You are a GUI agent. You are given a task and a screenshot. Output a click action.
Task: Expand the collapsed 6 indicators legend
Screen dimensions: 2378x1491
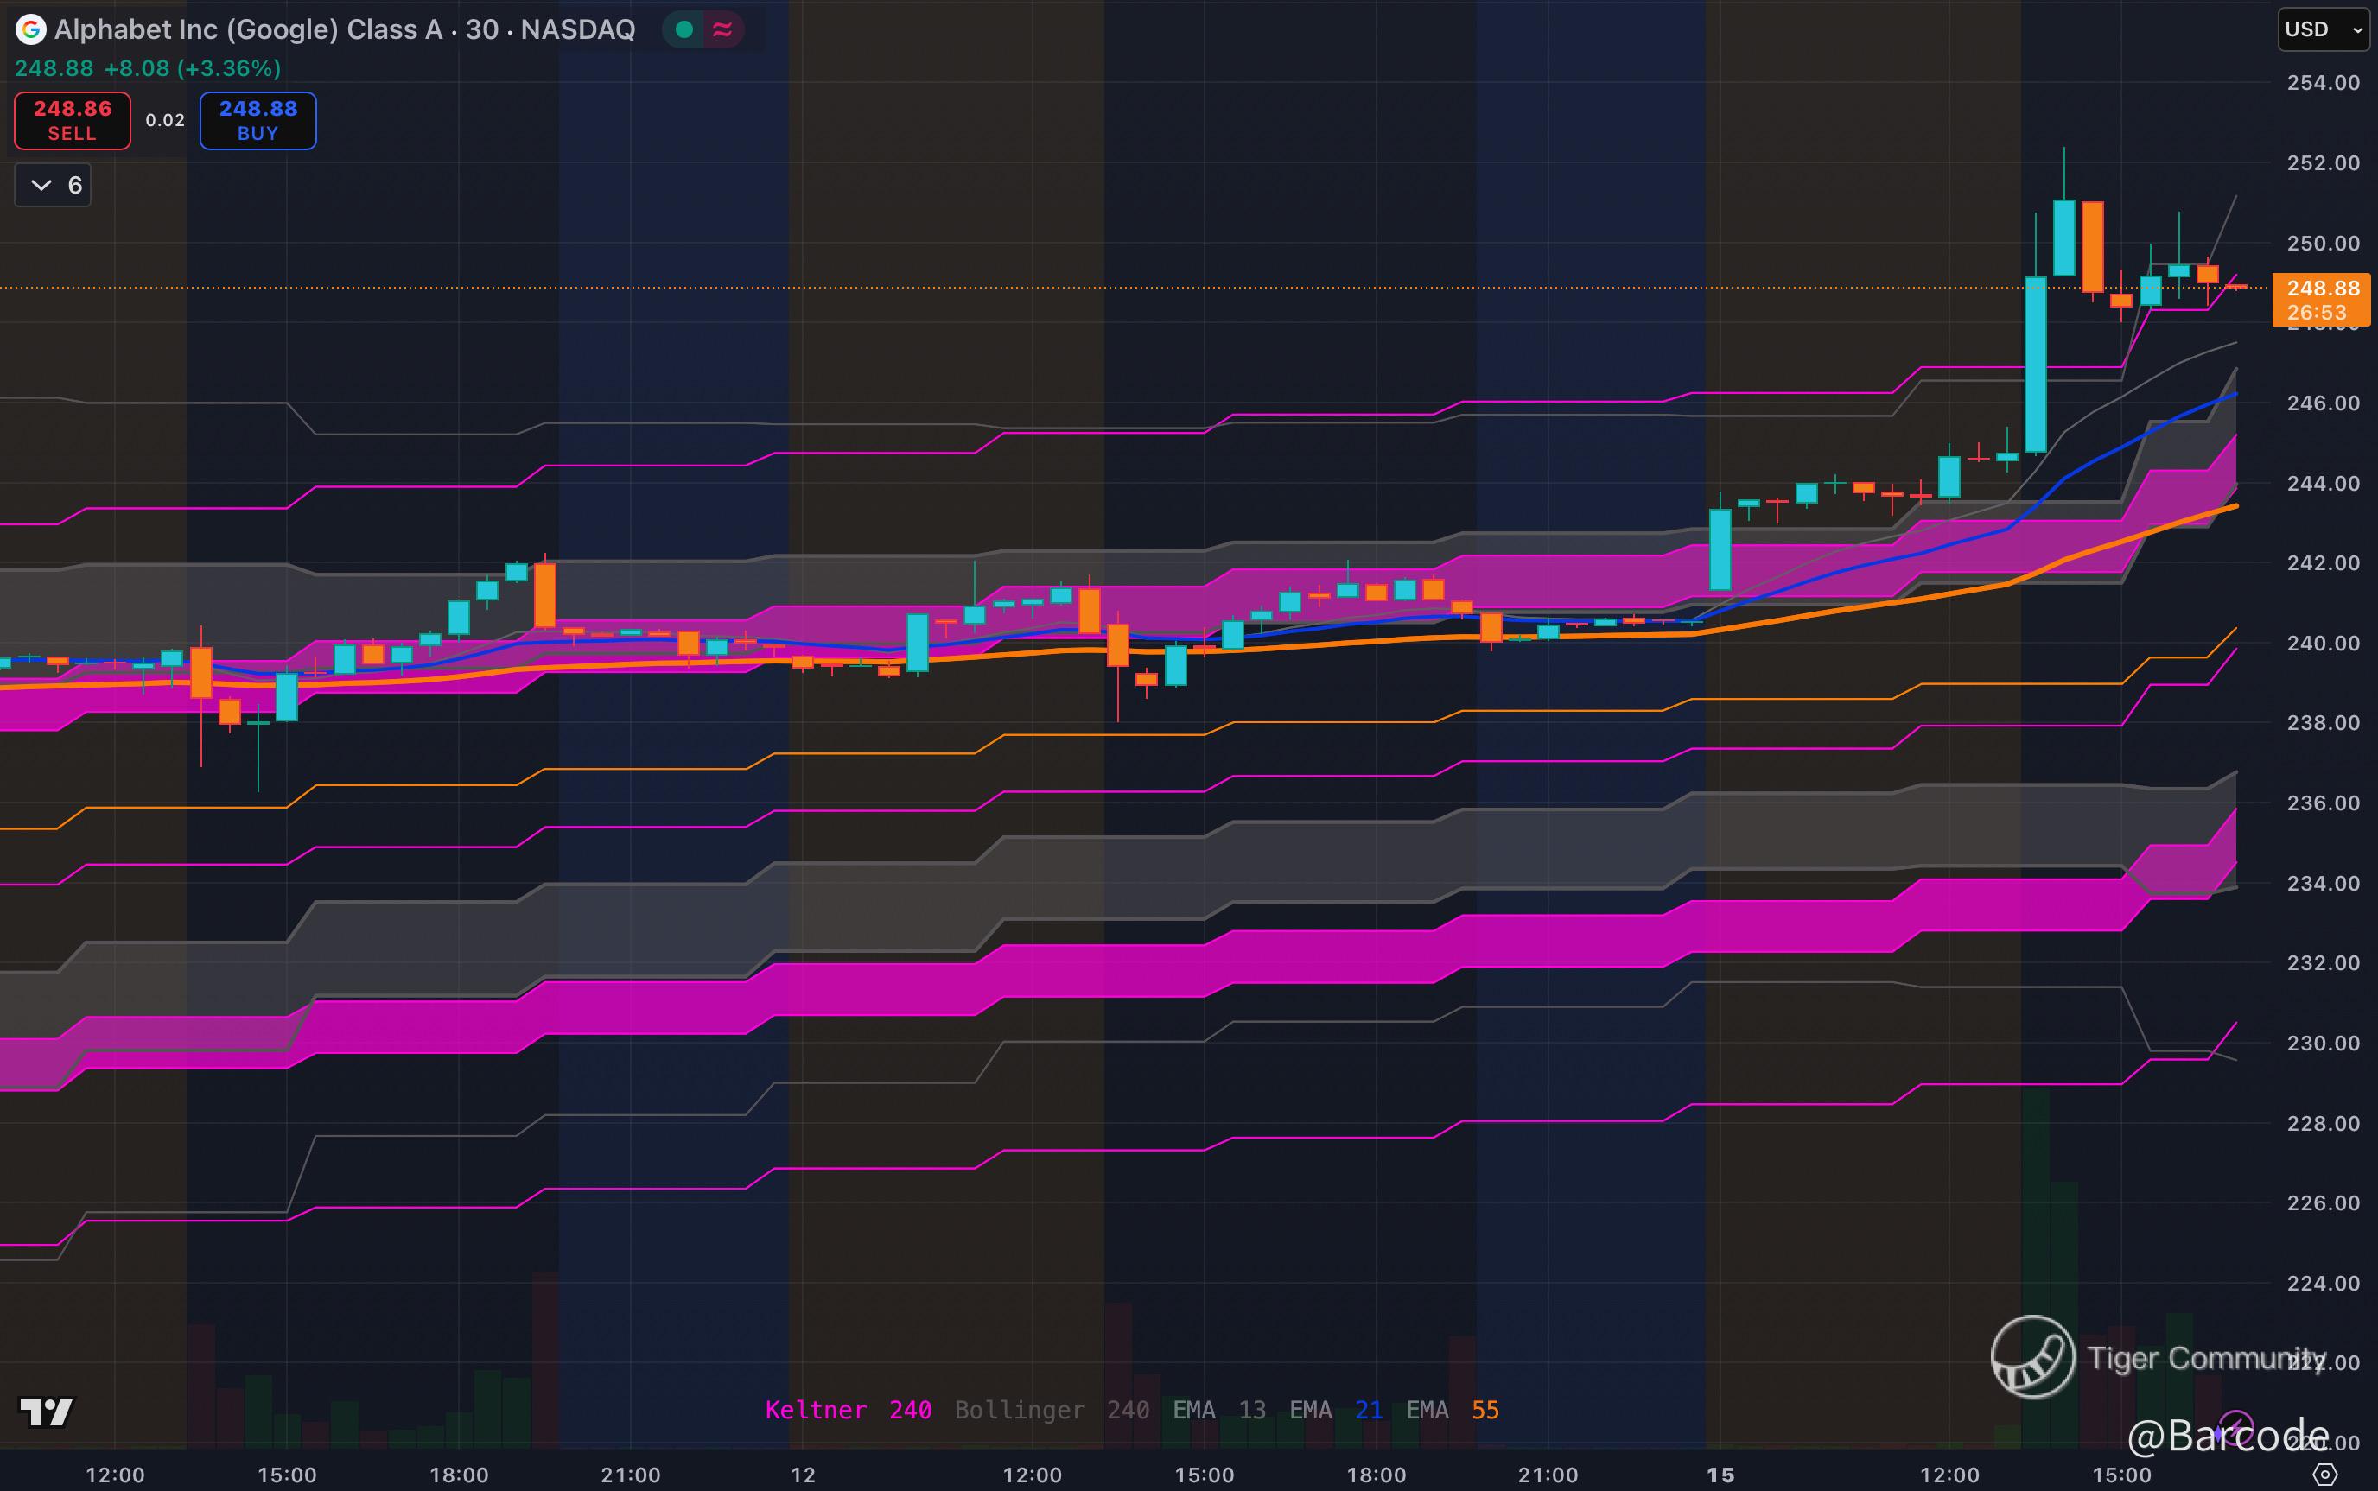coord(54,186)
